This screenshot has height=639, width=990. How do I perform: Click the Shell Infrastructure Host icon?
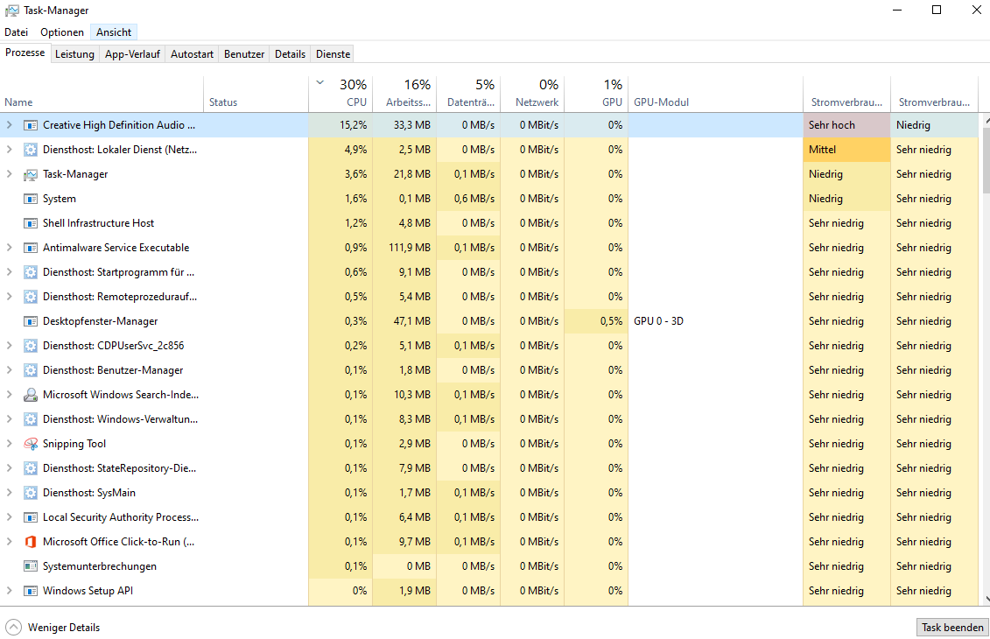[x=31, y=223]
